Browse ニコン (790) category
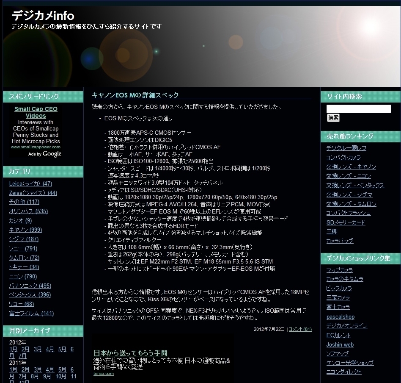The height and width of the screenshot is (383, 401). tap(23, 276)
